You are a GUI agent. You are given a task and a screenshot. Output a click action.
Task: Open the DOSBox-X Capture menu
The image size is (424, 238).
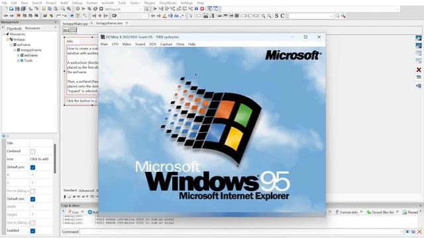[x=166, y=44]
